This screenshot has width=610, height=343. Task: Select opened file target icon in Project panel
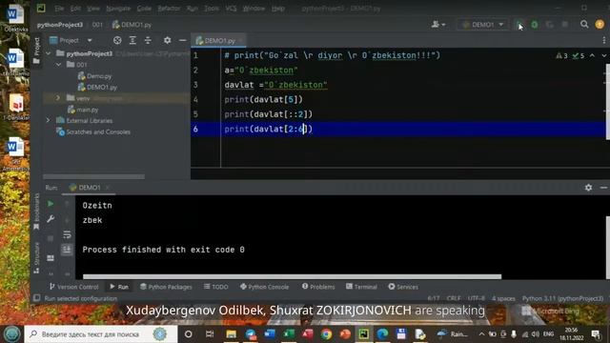click(117, 40)
